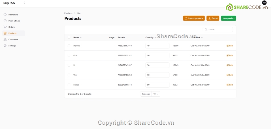This screenshot has height=129, width=271.
Task: Select the Beatae row checkbox
Action: tap(69, 85)
